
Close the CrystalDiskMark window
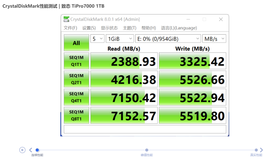pos(221,19)
